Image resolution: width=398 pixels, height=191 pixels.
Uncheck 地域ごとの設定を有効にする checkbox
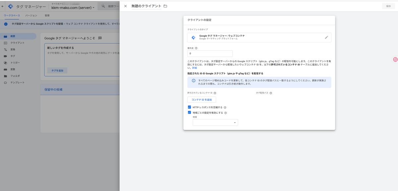tap(189, 112)
